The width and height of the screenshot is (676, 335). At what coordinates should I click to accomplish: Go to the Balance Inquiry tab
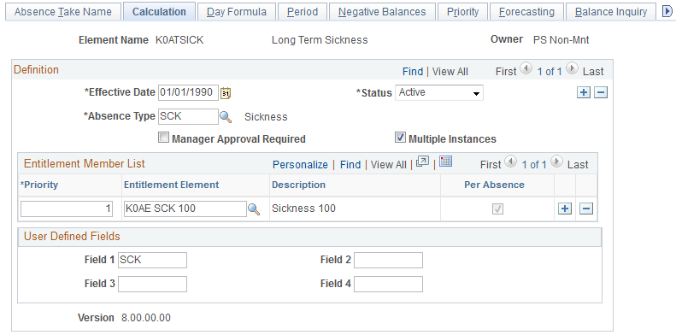click(611, 12)
